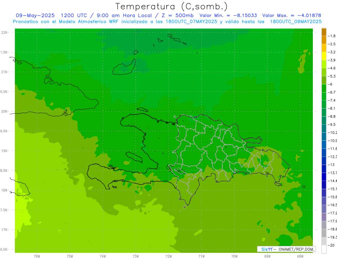The image size is (337, 260).
Task: Select "Valor Max. = -4.01878" text
Action: pyautogui.click(x=292, y=15)
